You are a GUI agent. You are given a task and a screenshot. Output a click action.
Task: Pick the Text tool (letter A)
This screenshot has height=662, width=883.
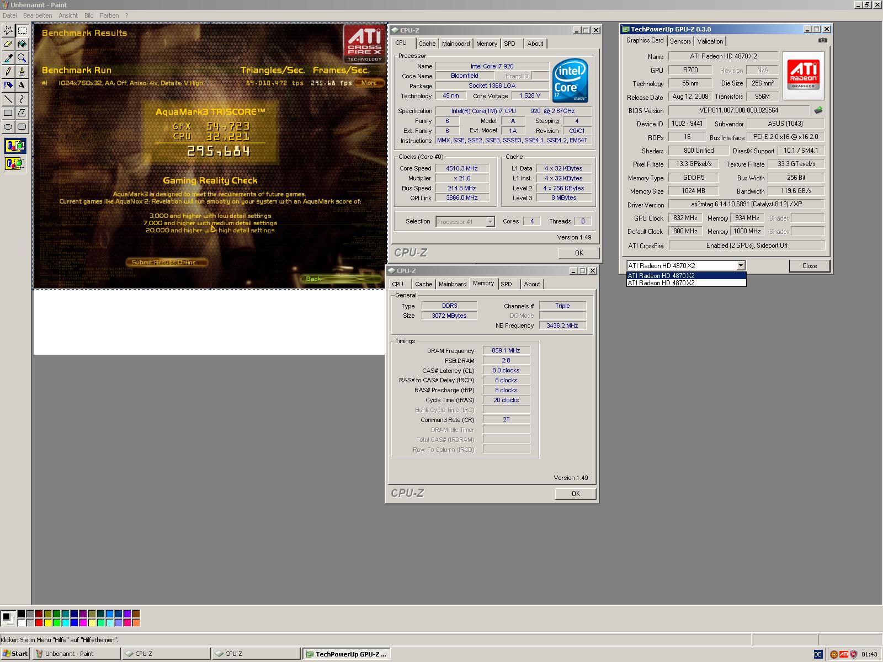(x=22, y=86)
